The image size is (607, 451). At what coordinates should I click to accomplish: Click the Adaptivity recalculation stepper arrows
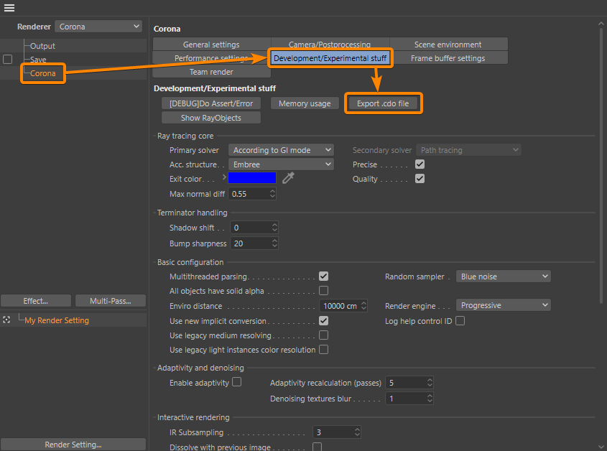tap(430, 383)
